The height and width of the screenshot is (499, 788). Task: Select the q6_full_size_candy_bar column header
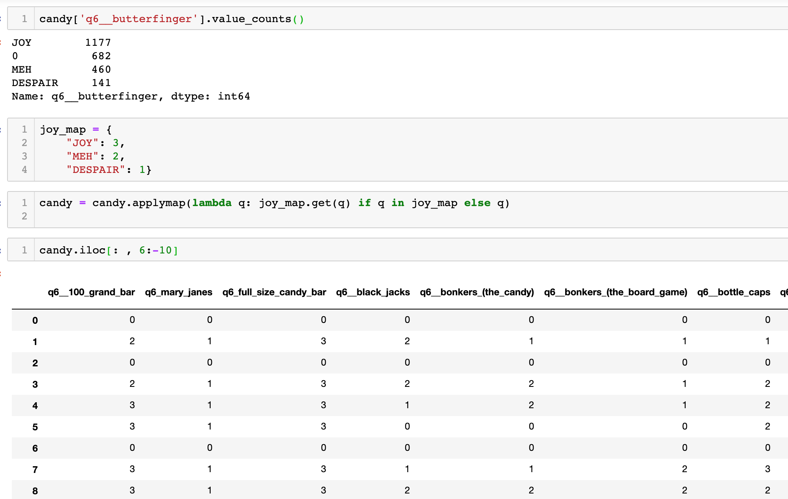click(x=274, y=292)
